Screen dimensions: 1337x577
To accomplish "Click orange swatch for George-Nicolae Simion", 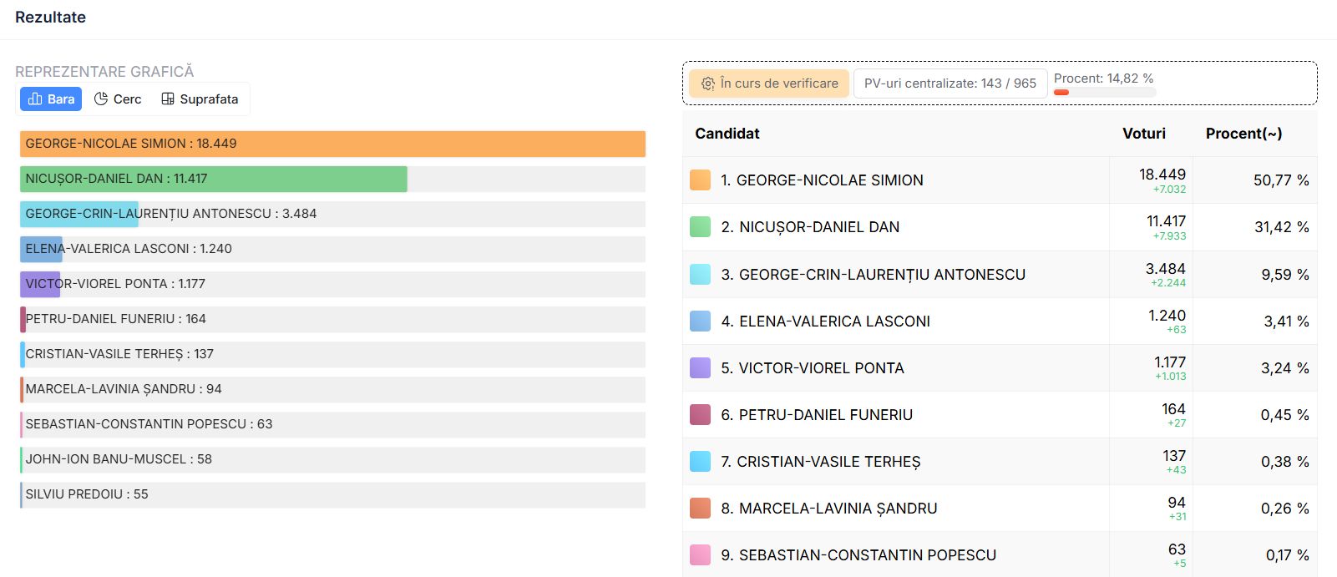I will (x=701, y=180).
